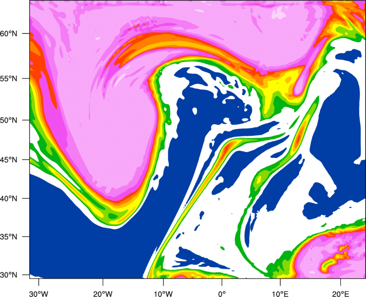Click the 20°W longitude label
This screenshot has height=297, width=366.
(103, 294)
